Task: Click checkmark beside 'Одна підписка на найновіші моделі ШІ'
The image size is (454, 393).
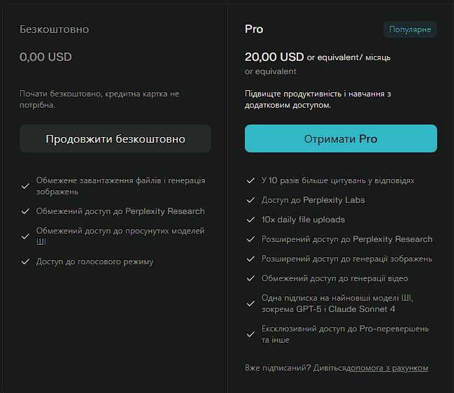Action: [251, 303]
